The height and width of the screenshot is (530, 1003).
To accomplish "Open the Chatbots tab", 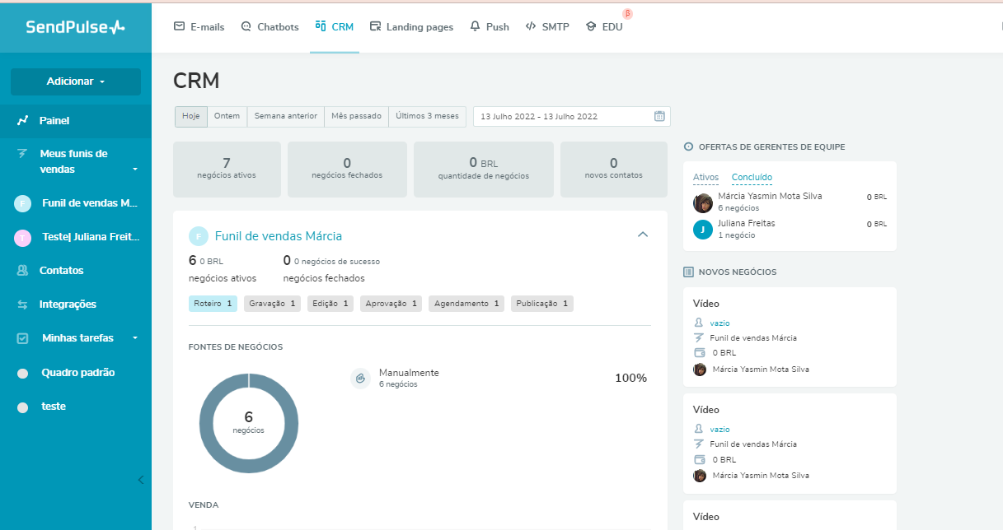I will 269,27.
